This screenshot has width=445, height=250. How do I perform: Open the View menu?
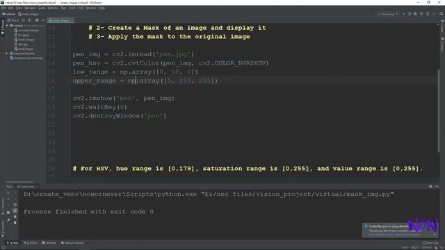(19, 8)
